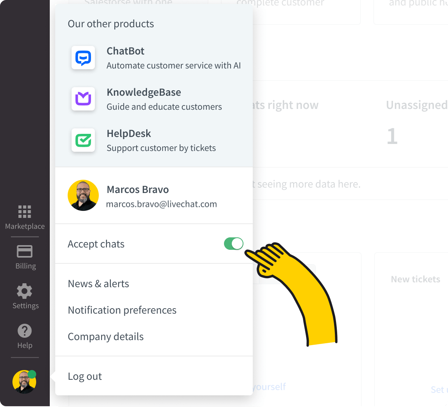Toggle Accept chats off then stop

click(x=233, y=244)
